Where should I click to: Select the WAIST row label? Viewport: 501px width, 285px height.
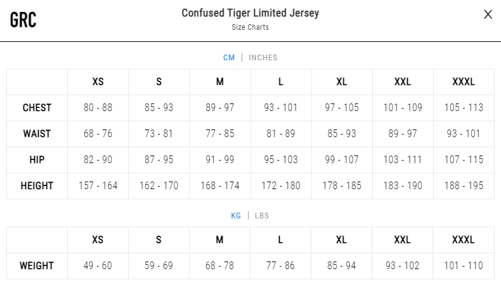pyautogui.click(x=37, y=134)
